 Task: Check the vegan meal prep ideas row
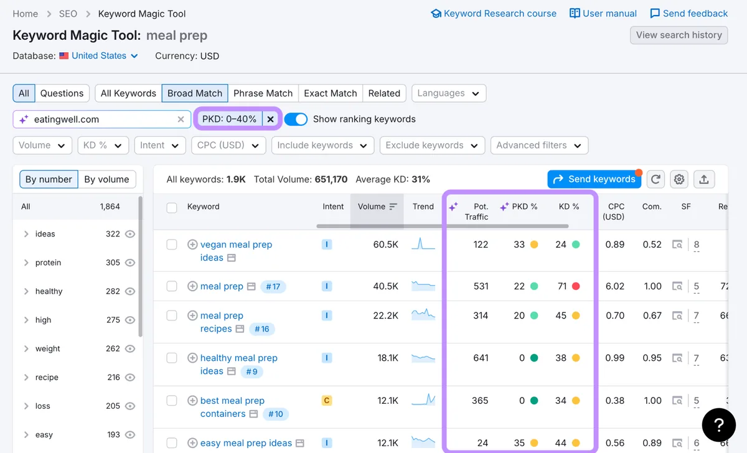[x=172, y=245]
